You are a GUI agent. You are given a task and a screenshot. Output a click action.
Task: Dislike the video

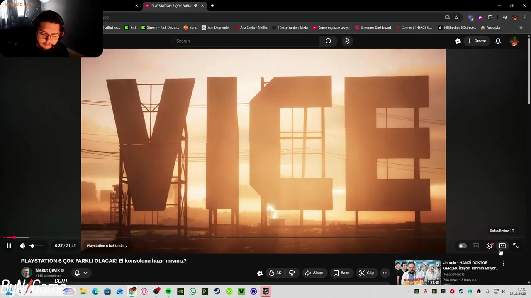[292, 273]
